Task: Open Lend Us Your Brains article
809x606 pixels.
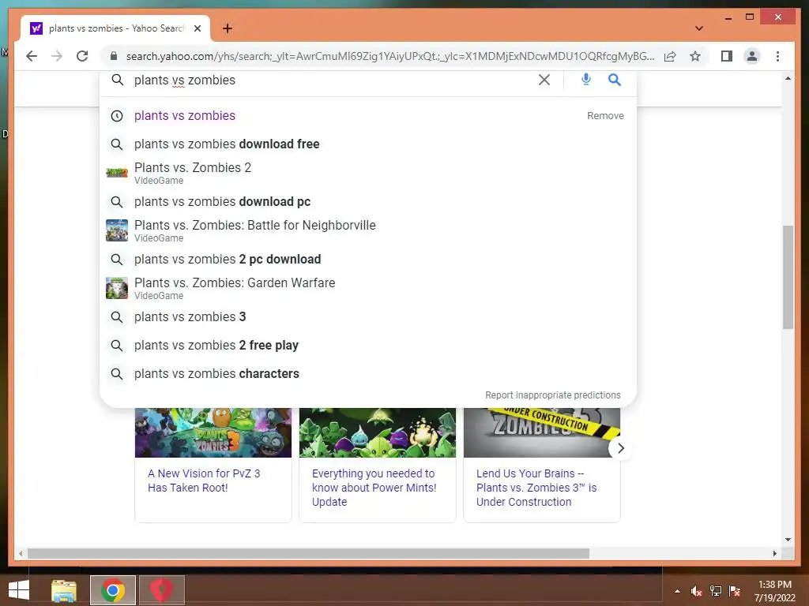Action: click(536, 488)
